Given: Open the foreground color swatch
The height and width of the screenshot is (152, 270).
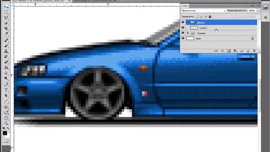Looking at the screenshot, I should click(x=5, y=133).
